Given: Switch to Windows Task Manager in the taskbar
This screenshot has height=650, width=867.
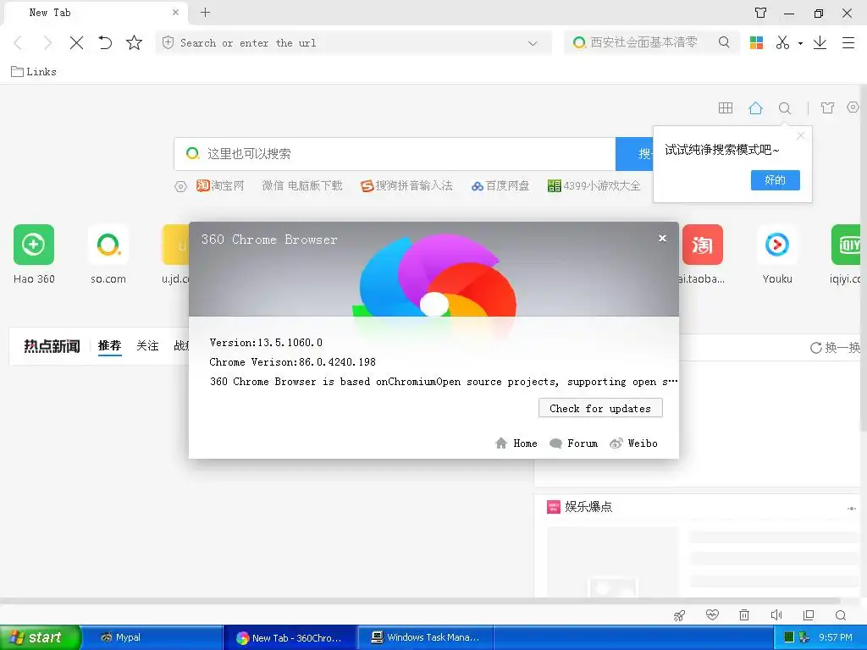Looking at the screenshot, I should [x=424, y=638].
